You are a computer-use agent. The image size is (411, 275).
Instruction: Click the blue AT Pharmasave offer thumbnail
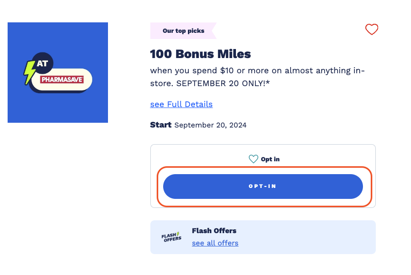[58, 72]
